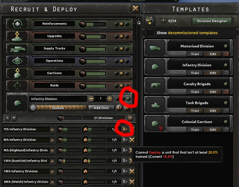The image size is (239, 187).
Task: Click the production list scrollbar handle
Action: [139, 23]
